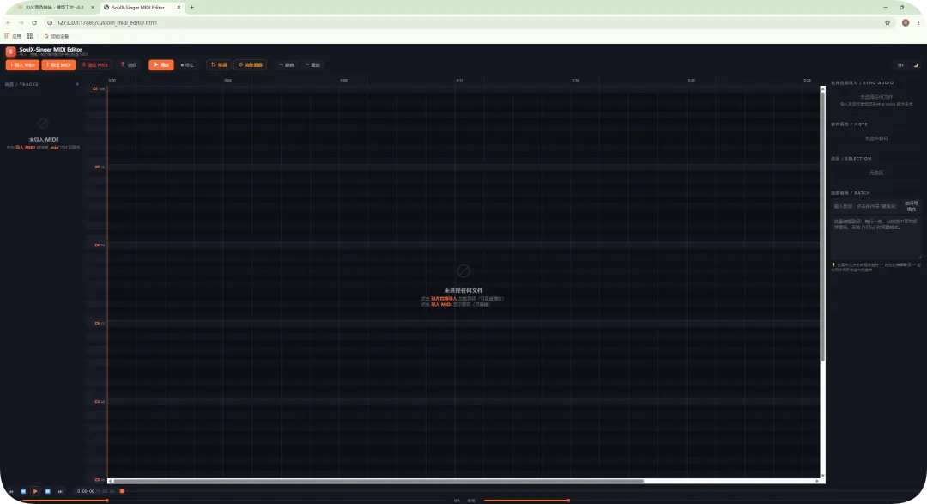Add a track with the plus icon
The width and height of the screenshot is (927, 504).
77,85
